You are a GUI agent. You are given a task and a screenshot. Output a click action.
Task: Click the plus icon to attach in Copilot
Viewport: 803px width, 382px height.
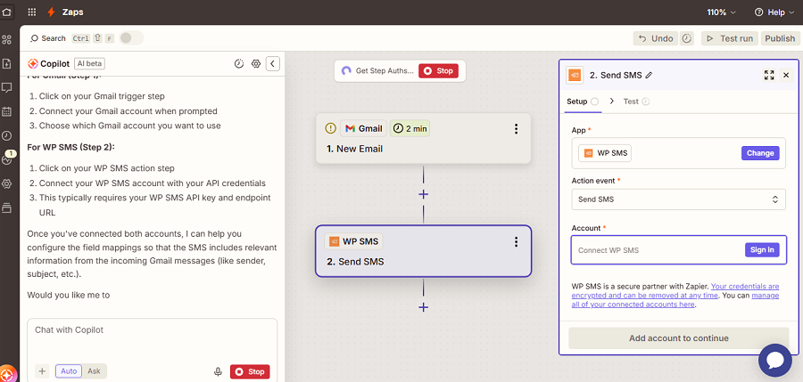point(42,371)
